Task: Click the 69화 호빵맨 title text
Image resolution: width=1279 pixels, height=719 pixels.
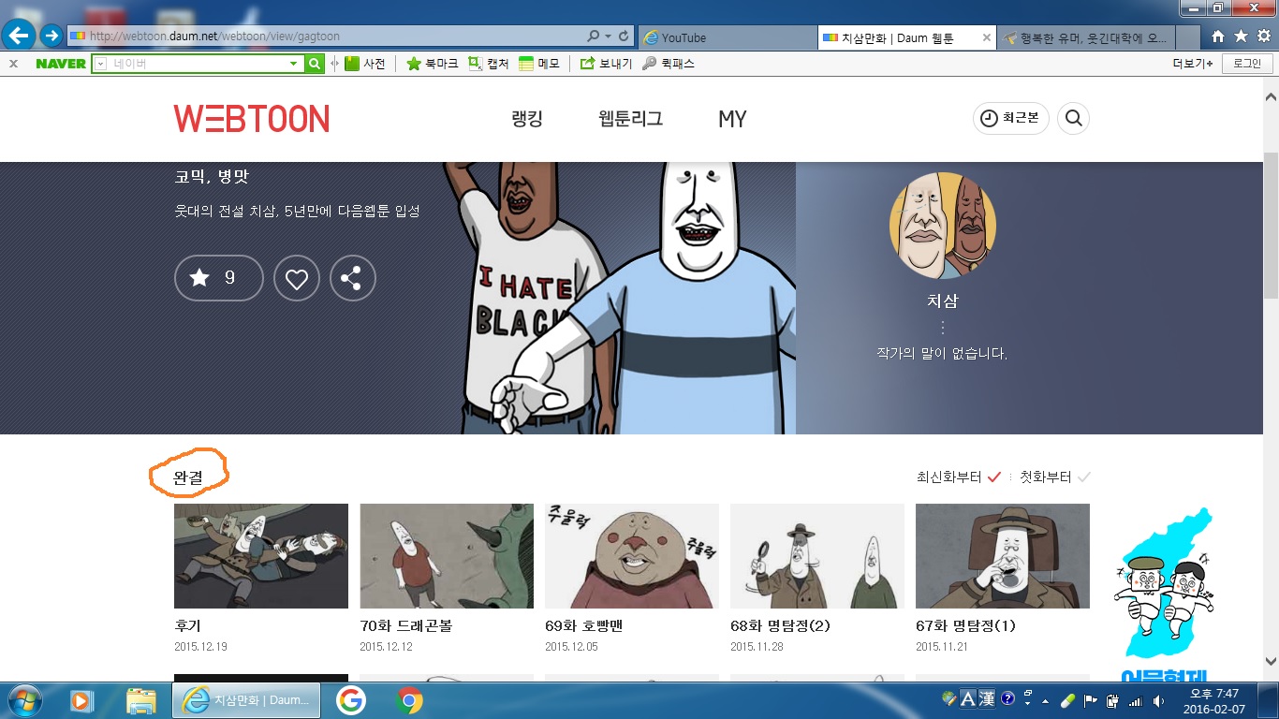Action: click(585, 625)
